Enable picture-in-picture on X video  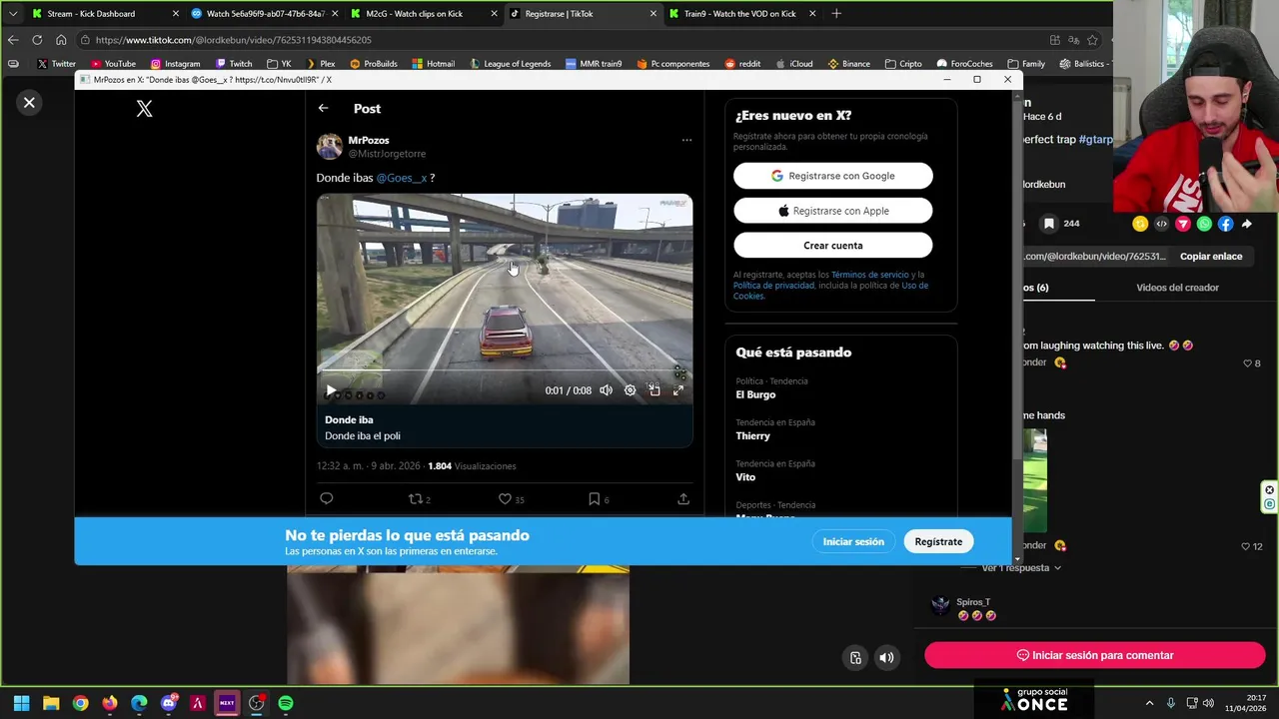click(653, 390)
